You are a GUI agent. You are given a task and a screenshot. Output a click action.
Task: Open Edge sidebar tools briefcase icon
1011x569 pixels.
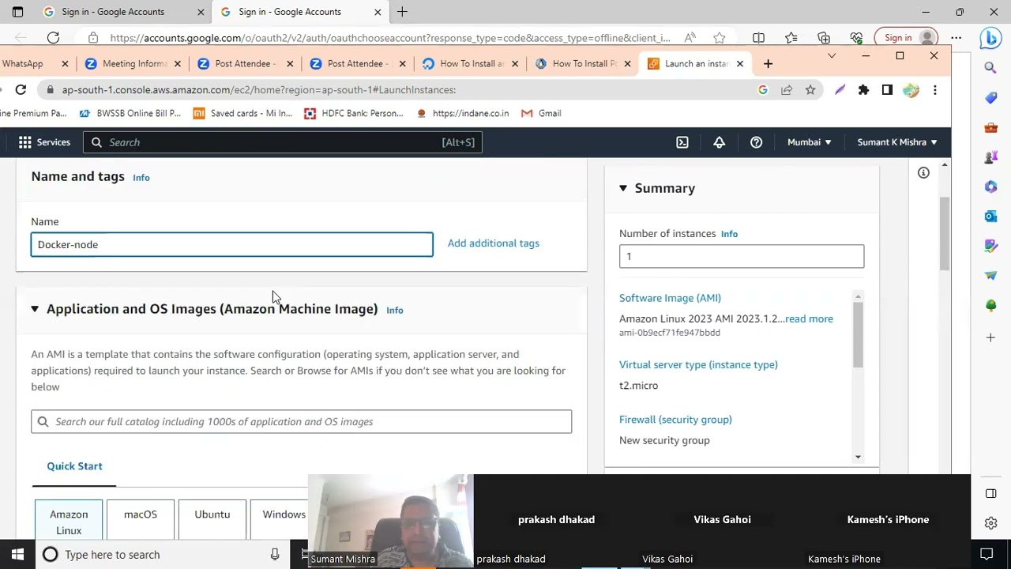pos(990,127)
